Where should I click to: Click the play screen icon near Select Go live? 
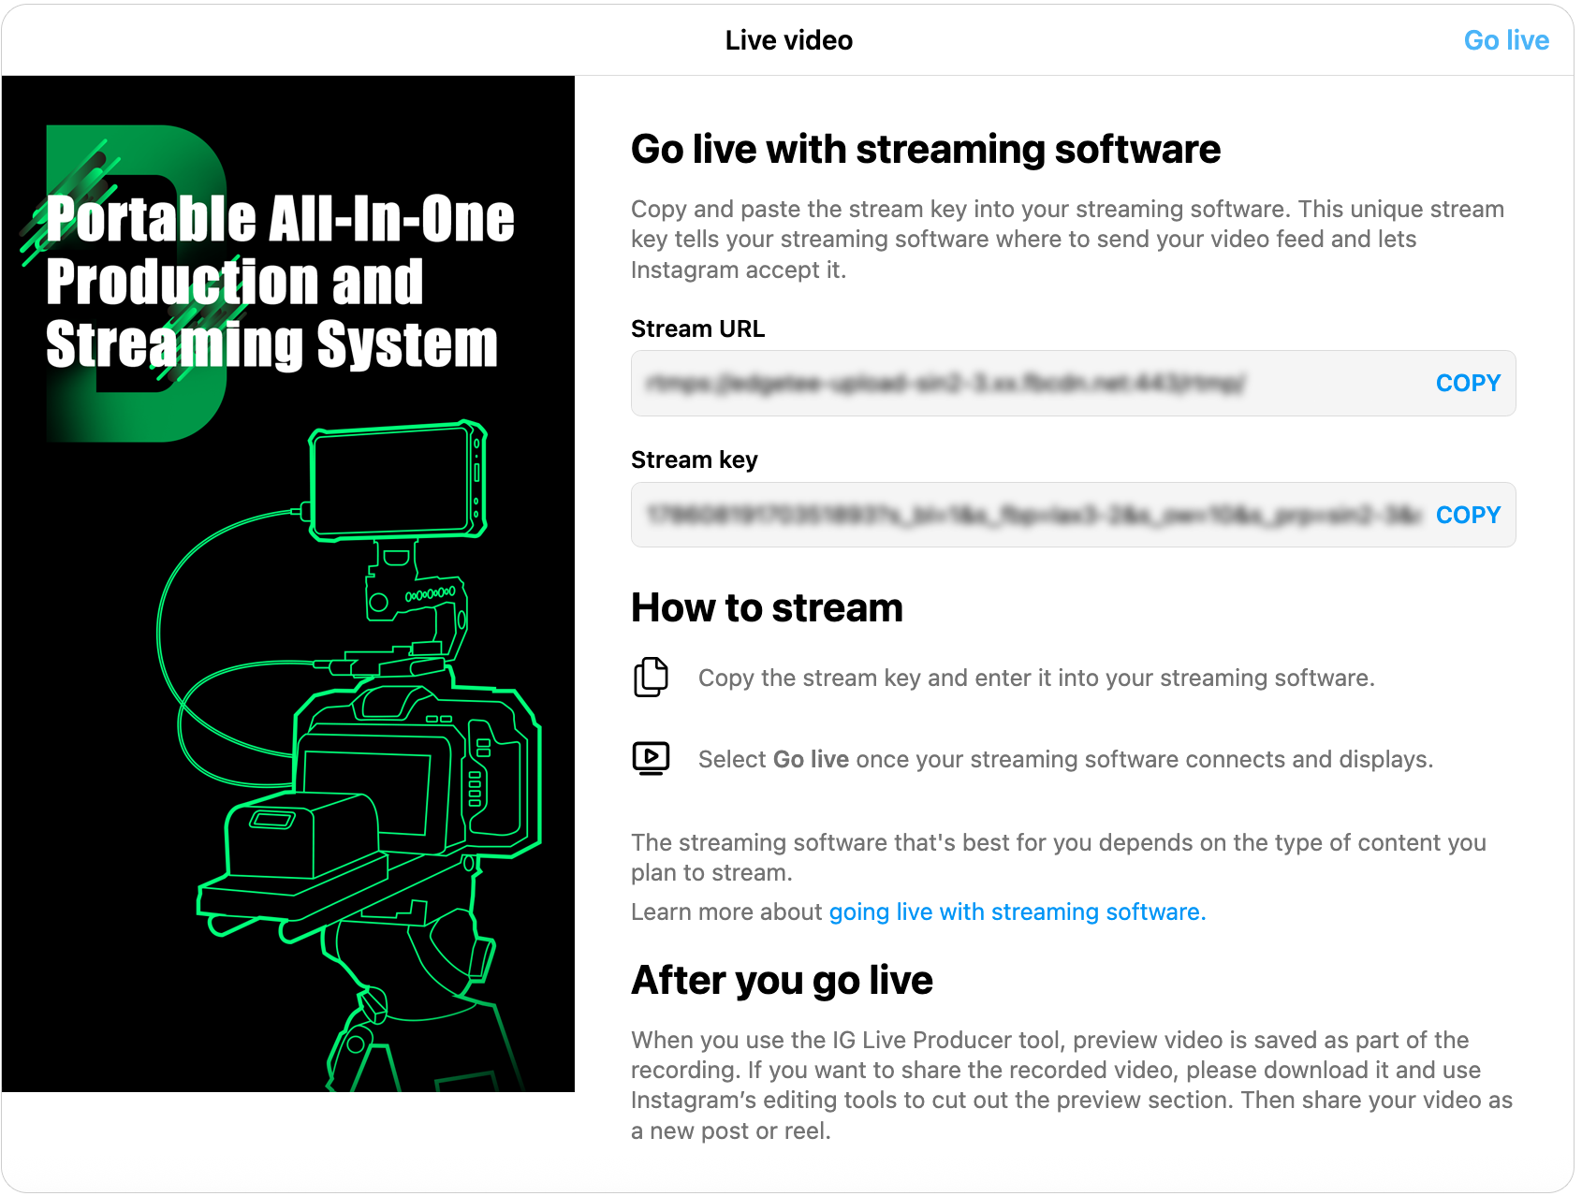point(652,758)
